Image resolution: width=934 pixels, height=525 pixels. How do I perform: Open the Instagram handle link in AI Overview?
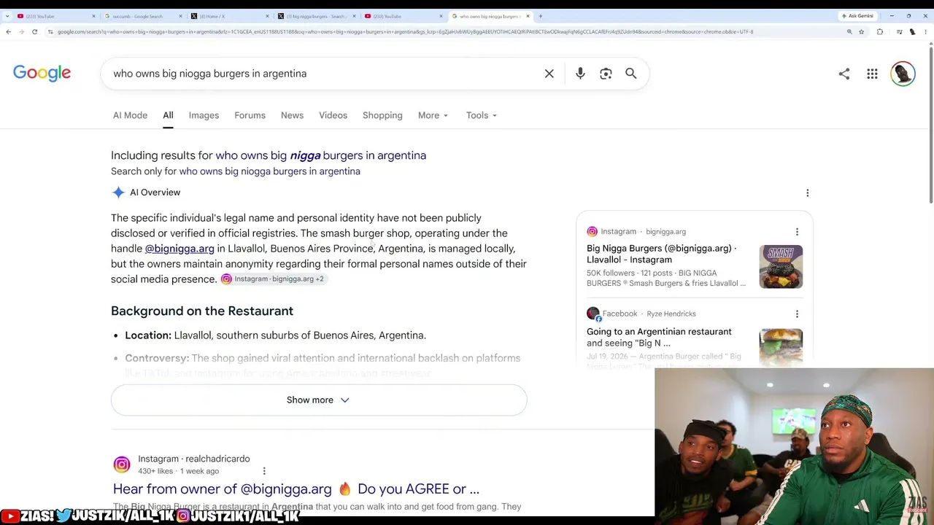point(180,249)
